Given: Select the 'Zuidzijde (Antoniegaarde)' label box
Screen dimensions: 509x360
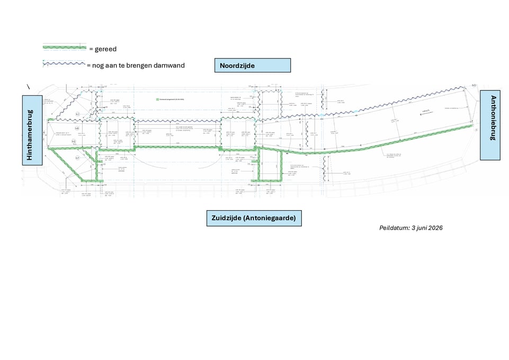Looking at the screenshot, I should tap(254, 218).
